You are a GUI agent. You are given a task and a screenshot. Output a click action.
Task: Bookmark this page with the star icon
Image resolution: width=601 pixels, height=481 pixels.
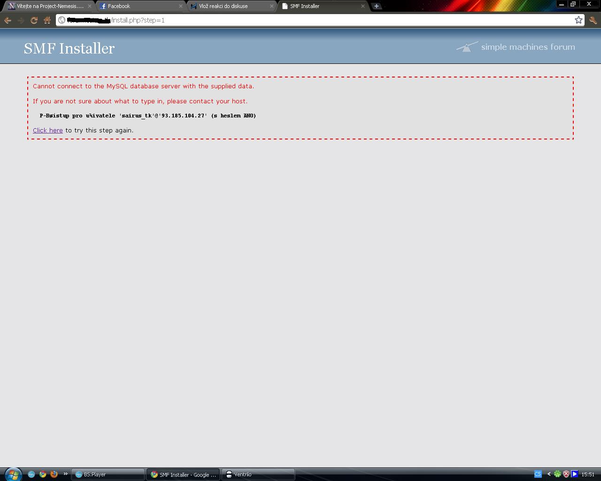click(x=578, y=20)
